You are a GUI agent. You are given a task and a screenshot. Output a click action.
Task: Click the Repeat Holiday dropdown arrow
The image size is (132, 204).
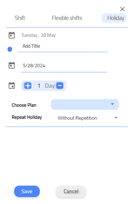(x=116, y=118)
